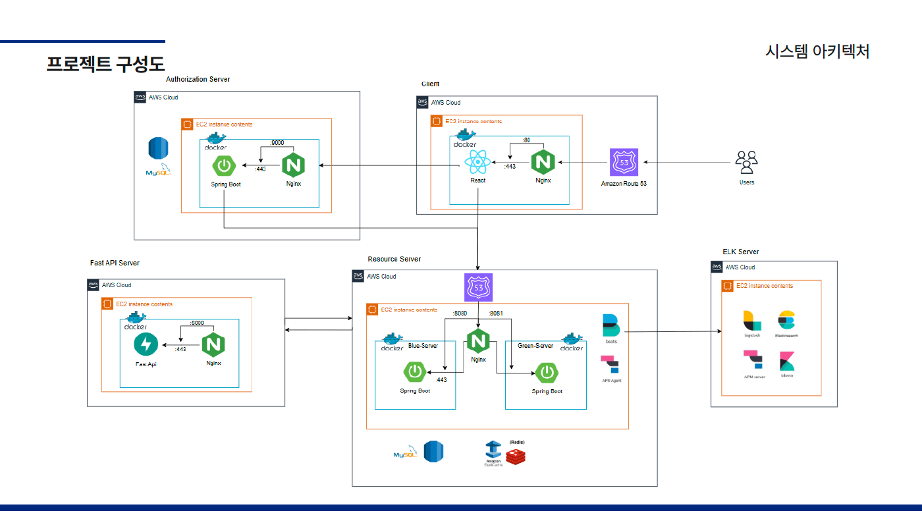Click the beats icon

click(612, 325)
